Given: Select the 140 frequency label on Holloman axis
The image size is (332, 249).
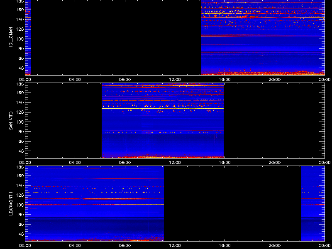Looking at the screenshot, I should (x=20, y=20).
